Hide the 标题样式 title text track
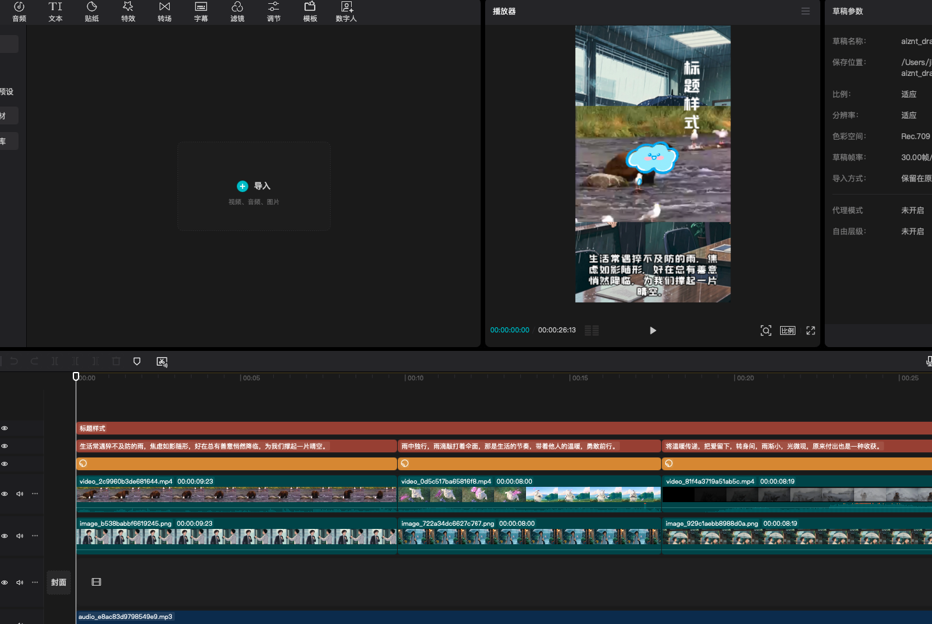The height and width of the screenshot is (624, 932). tap(4, 428)
